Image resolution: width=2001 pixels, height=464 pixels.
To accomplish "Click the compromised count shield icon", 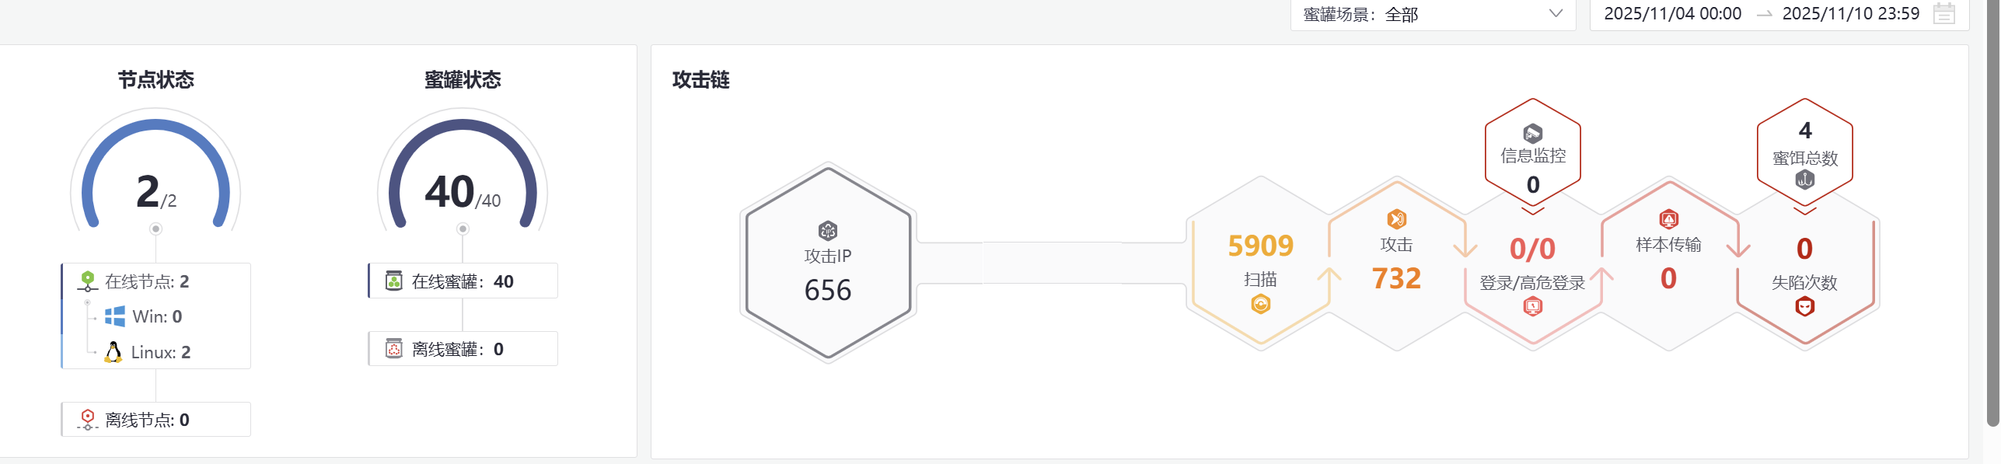I will tap(1804, 307).
